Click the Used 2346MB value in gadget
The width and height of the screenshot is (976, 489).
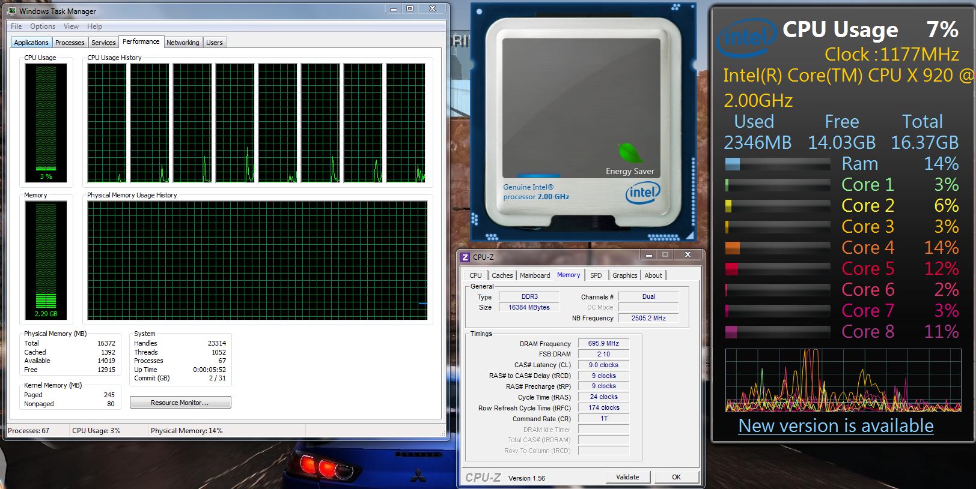[757, 142]
